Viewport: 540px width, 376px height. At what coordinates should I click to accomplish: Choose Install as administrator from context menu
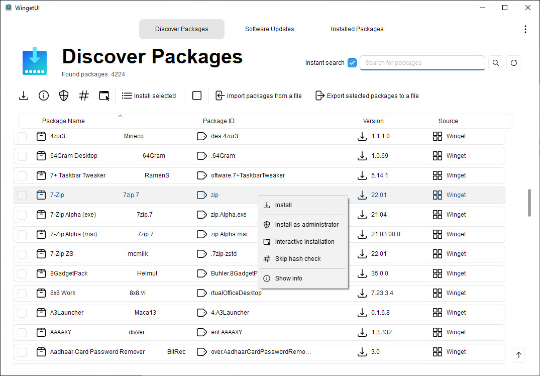coord(306,225)
